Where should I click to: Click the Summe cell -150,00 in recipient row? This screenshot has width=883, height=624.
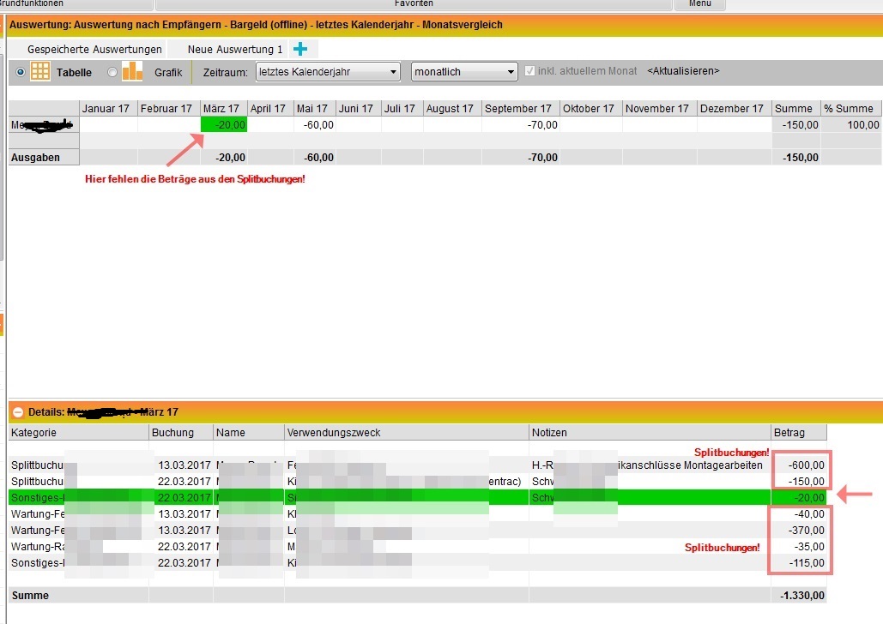(795, 125)
